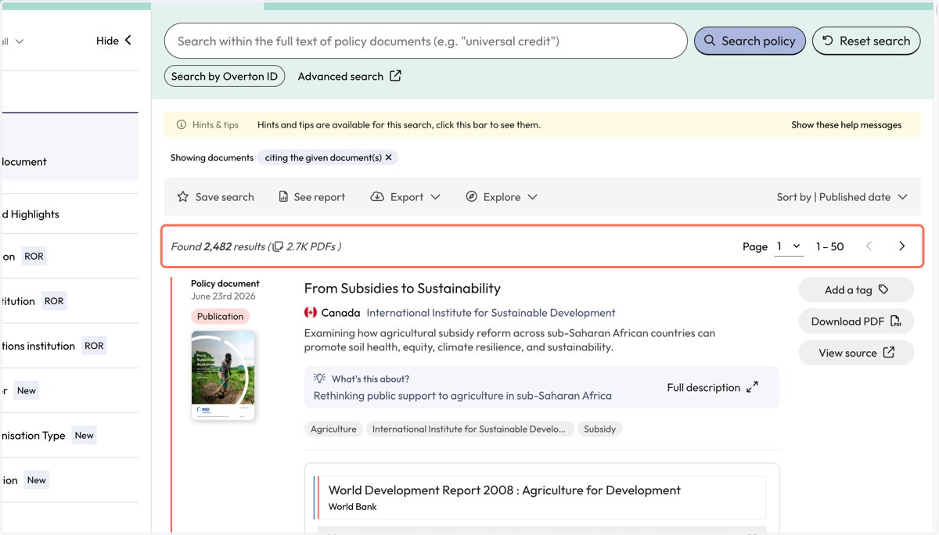Open the Hints & tips bar

(x=541, y=124)
